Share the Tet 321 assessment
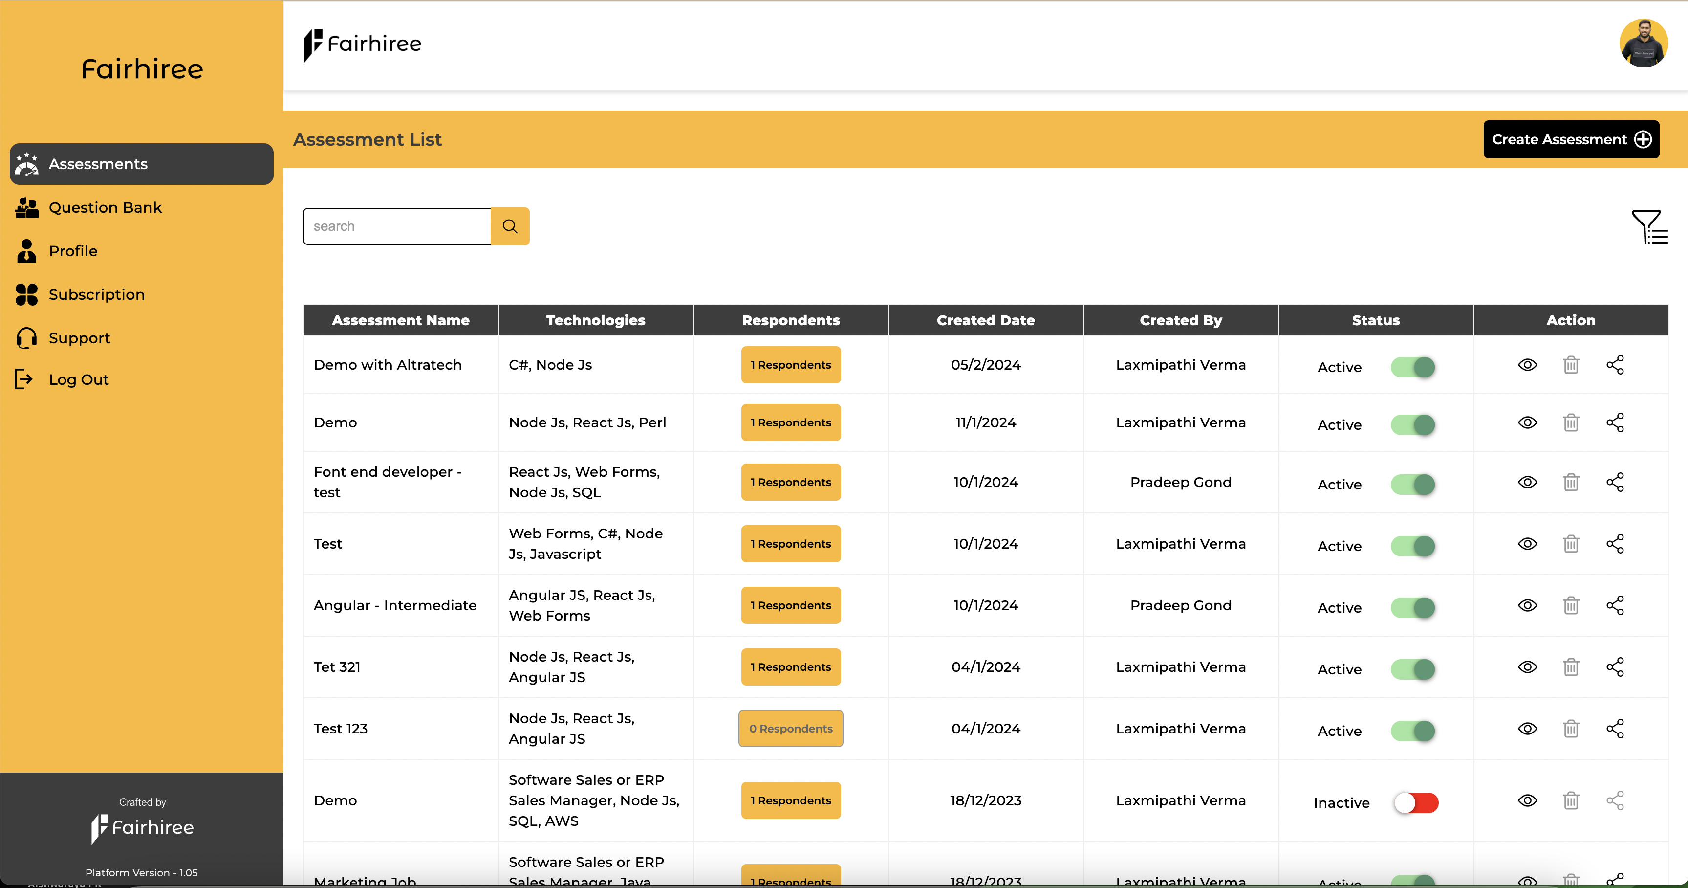The width and height of the screenshot is (1688, 888). [x=1615, y=667]
